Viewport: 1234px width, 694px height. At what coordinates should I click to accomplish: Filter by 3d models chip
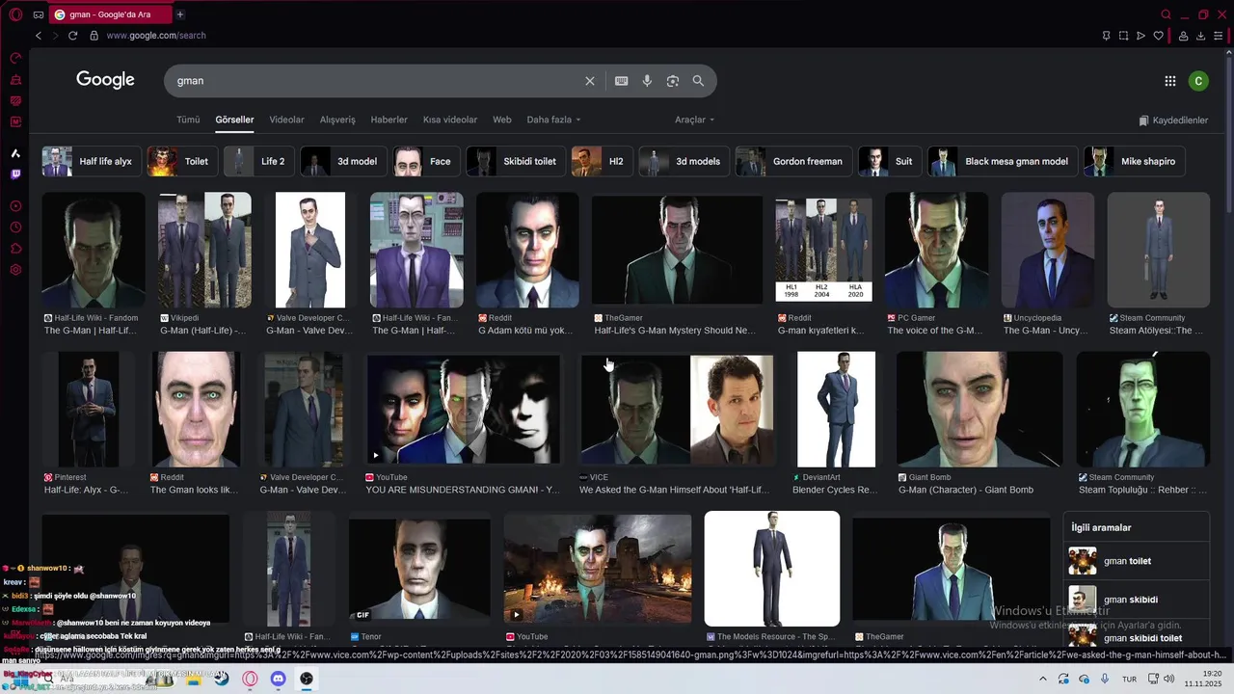tap(684, 161)
